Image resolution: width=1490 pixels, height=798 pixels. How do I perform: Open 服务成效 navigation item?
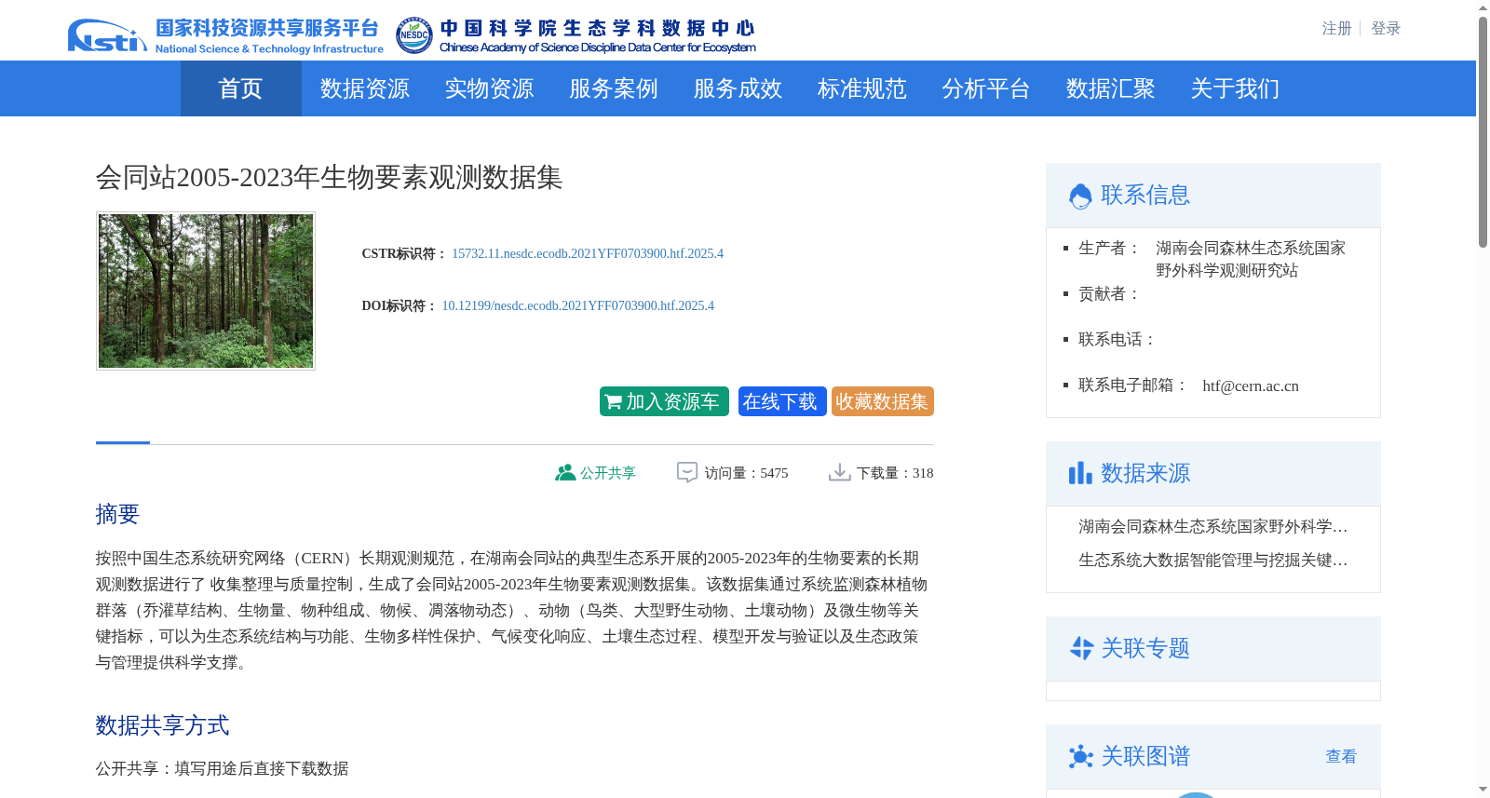point(738,88)
